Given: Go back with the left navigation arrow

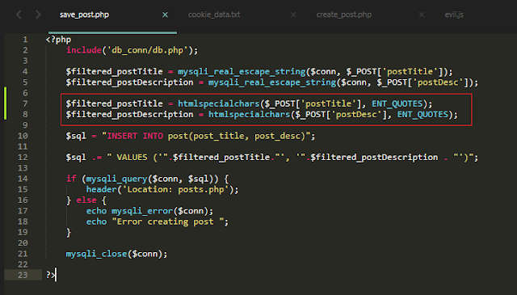Looking at the screenshot, I should [x=19, y=15].
